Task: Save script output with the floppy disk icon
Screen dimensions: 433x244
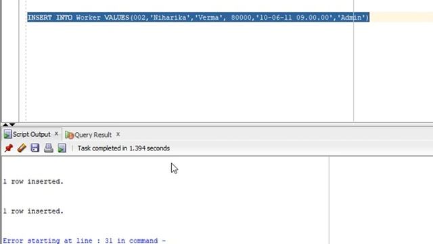Action: coord(35,148)
